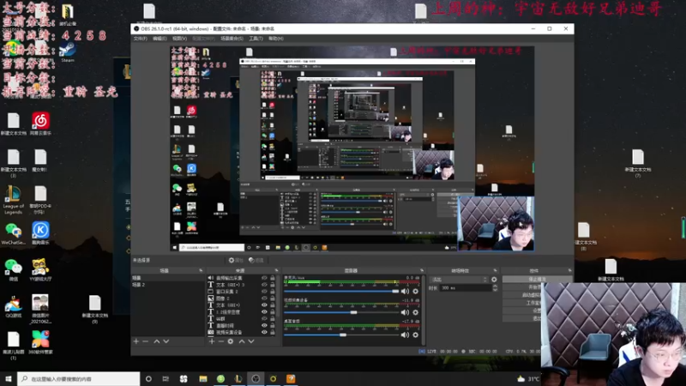Open YY游戏大厅 desktop shortcut
This screenshot has height=386, width=686.
[x=39, y=269]
